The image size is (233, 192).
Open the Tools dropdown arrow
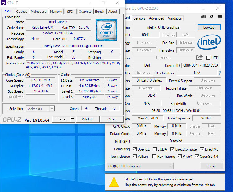(x=72, y=119)
